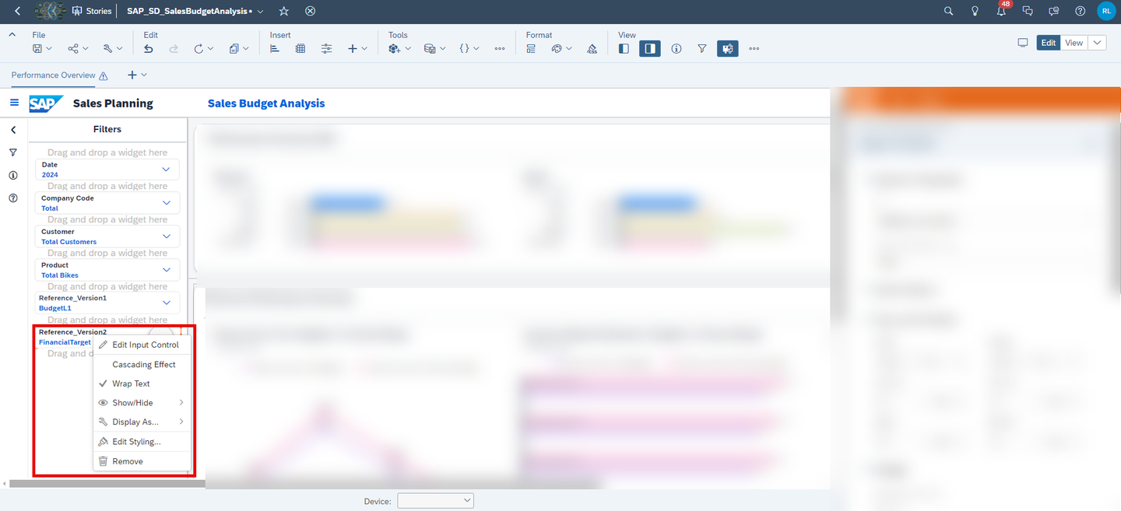Open the discussions chat icon
1121x511 pixels.
pos(1028,11)
